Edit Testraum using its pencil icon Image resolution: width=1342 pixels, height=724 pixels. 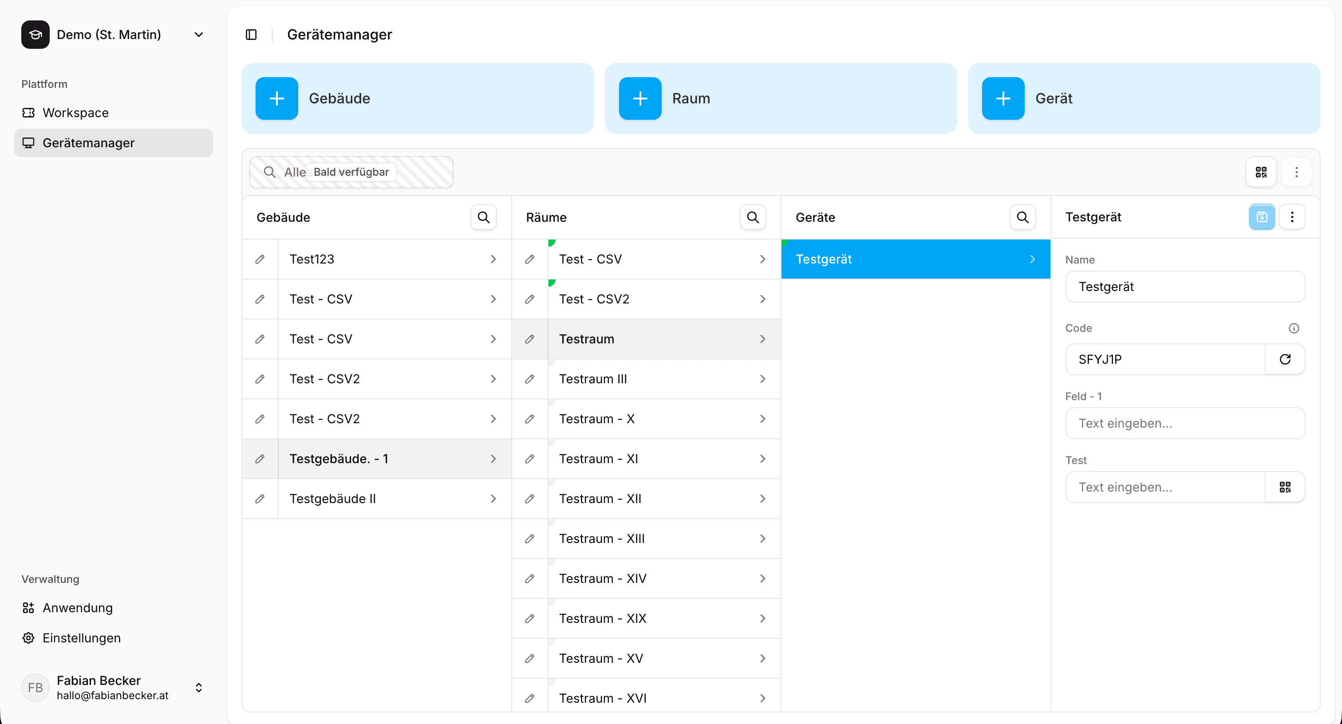529,338
